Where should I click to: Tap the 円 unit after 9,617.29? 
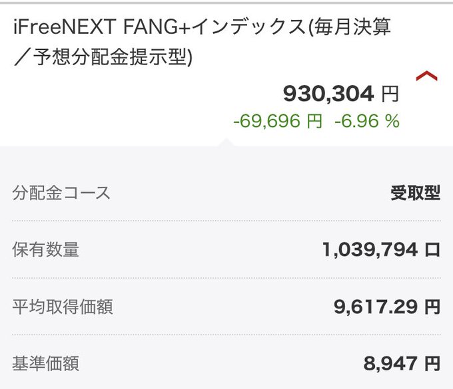click(432, 307)
